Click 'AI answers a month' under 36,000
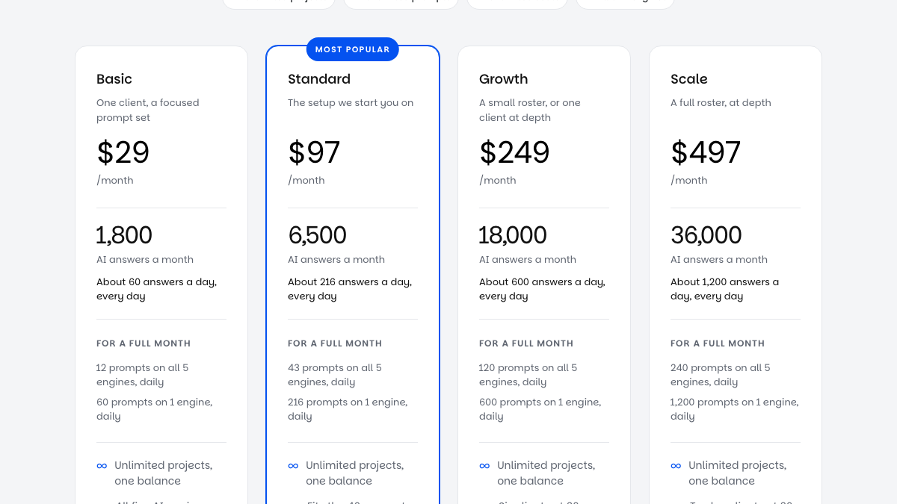 pos(719,260)
